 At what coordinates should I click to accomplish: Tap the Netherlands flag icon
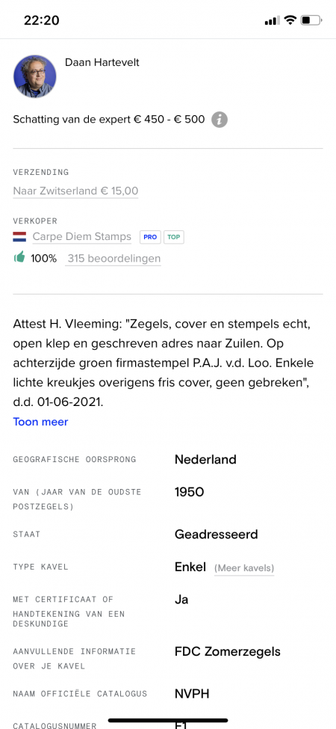point(19,237)
